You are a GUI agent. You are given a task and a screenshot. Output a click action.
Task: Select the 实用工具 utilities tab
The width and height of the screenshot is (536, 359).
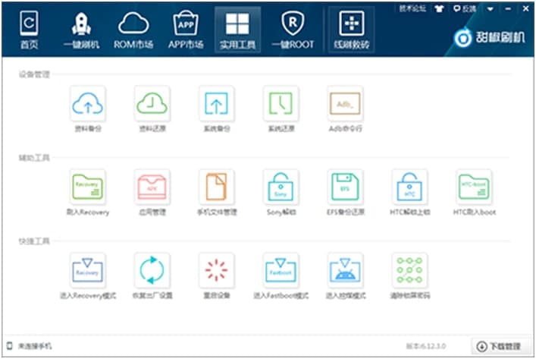click(237, 30)
